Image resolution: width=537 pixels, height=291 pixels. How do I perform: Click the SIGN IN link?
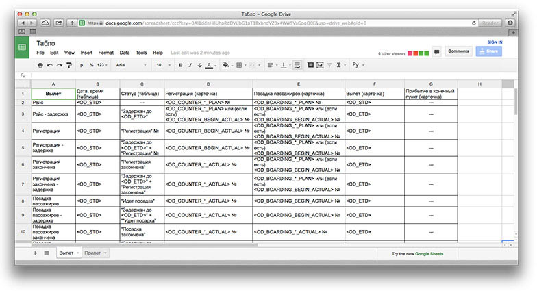pyautogui.click(x=495, y=42)
